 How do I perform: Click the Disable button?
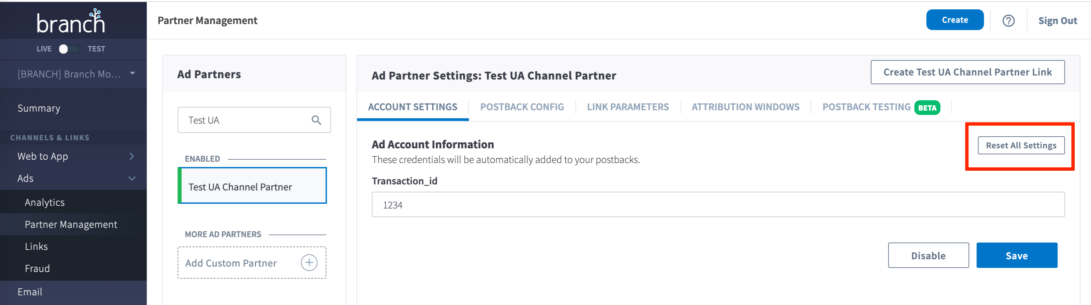tap(928, 255)
